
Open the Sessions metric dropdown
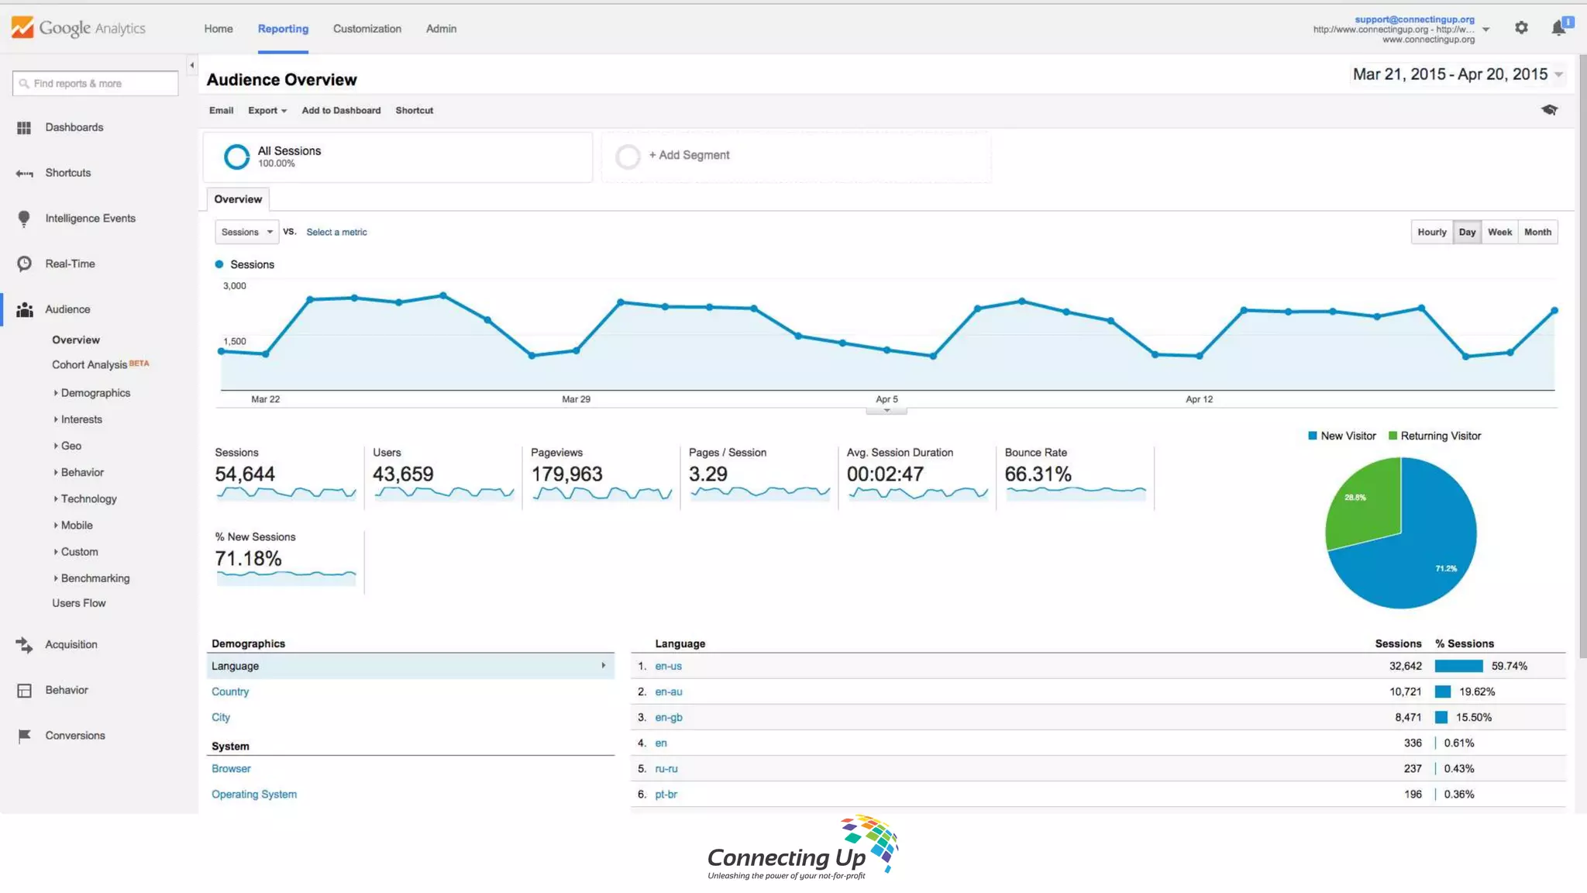point(246,232)
